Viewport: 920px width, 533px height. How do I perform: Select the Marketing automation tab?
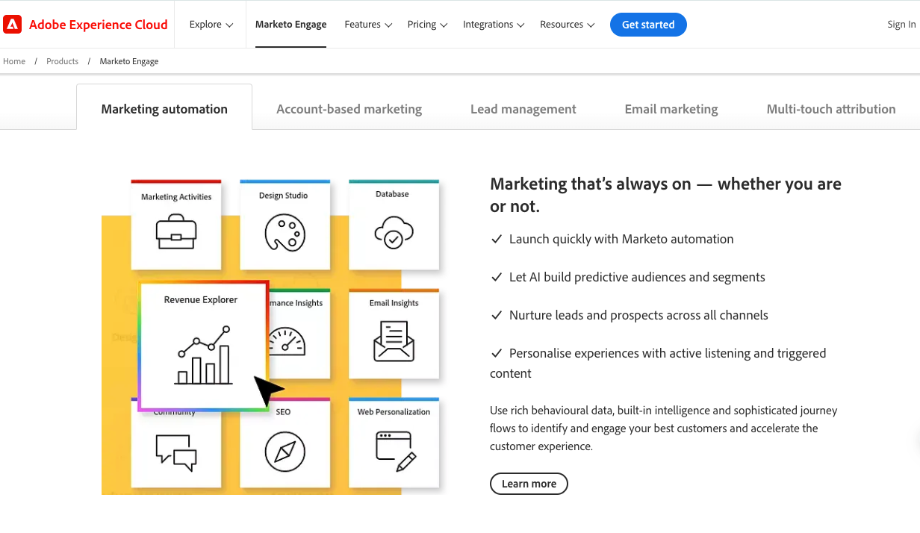click(164, 109)
